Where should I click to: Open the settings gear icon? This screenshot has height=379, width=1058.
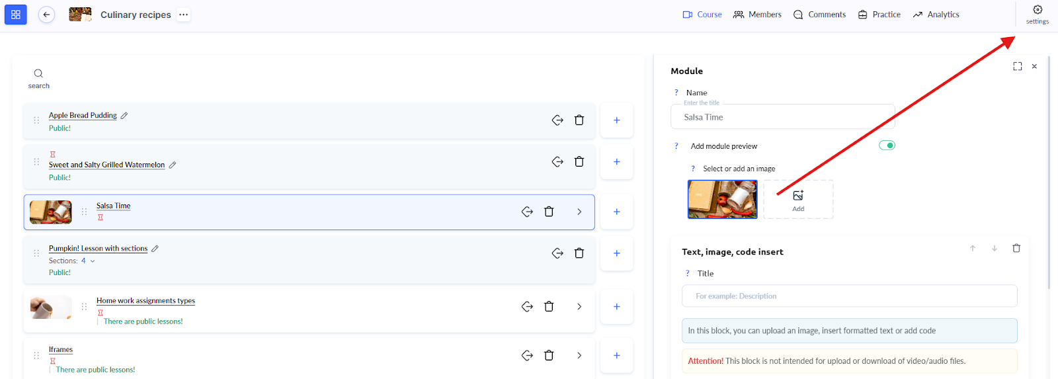[x=1037, y=10]
